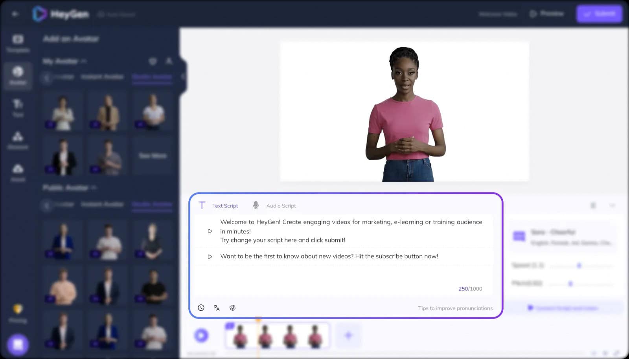
Task: Click the translate script icon
Action: pyautogui.click(x=217, y=308)
